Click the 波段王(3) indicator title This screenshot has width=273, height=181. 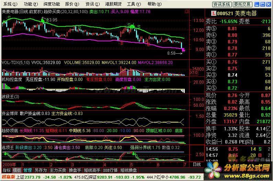pyautogui.click(x=10, y=96)
